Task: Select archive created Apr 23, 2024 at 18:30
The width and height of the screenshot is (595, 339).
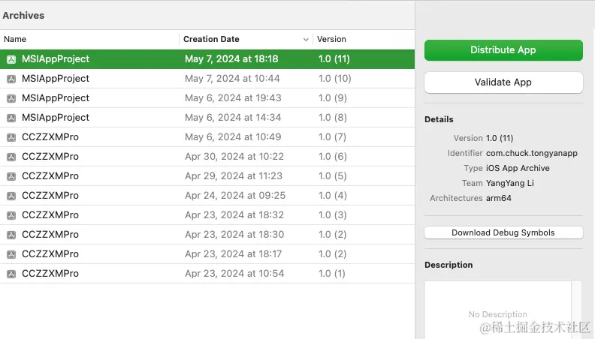Action: point(207,235)
